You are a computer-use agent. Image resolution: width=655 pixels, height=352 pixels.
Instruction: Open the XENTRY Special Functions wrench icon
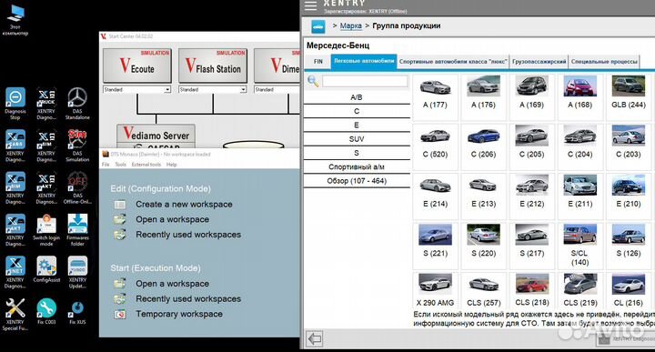15,314
